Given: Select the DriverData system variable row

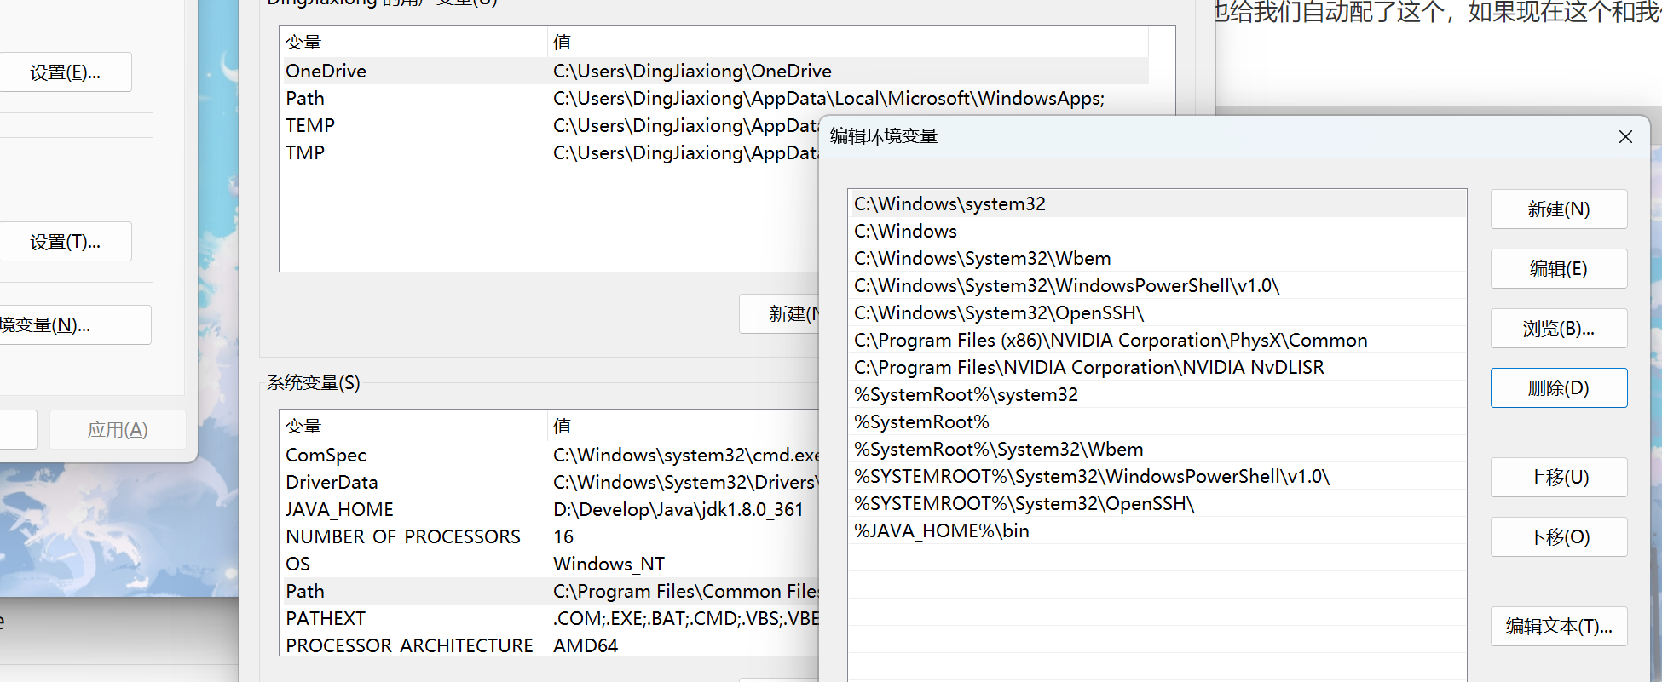Looking at the screenshot, I should click(x=550, y=482).
